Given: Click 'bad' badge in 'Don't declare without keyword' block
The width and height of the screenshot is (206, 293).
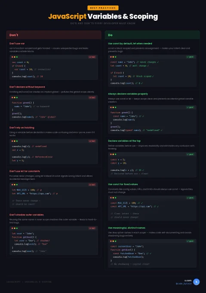Looking at the screenshot, I should pyautogui.click(x=92, y=97).
